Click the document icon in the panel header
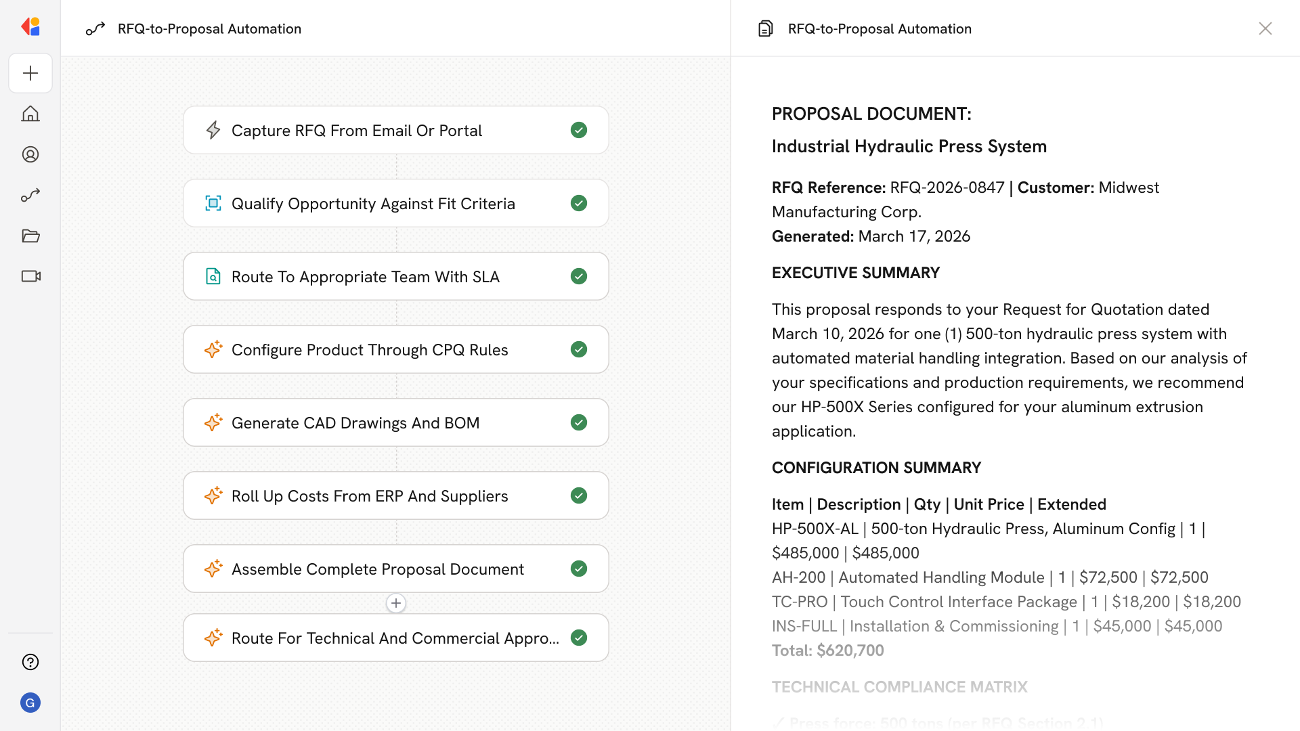Screen dimensions: 1300x731 tap(765, 28)
